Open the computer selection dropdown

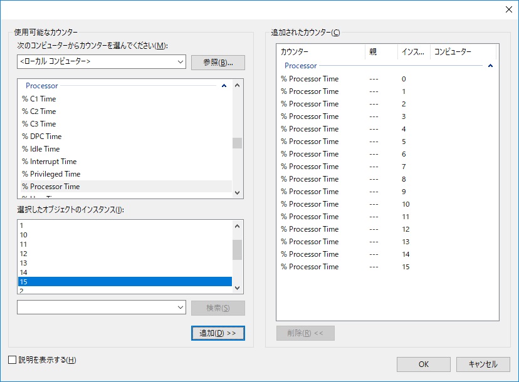[x=181, y=62]
